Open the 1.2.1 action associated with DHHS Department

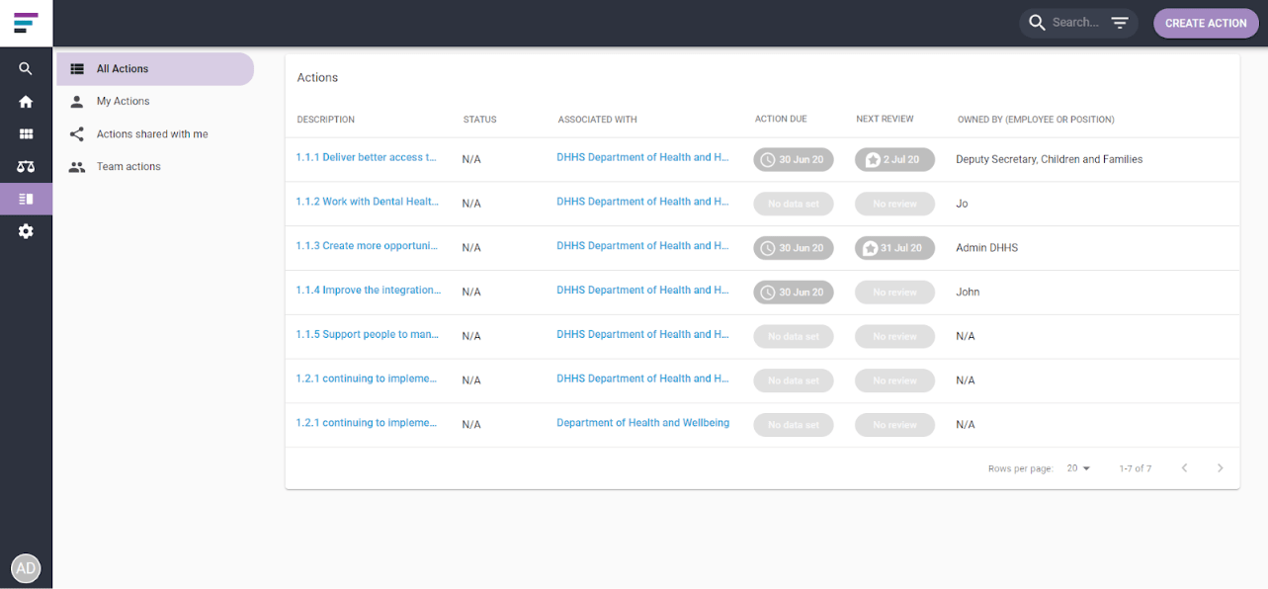pyautogui.click(x=366, y=379)
